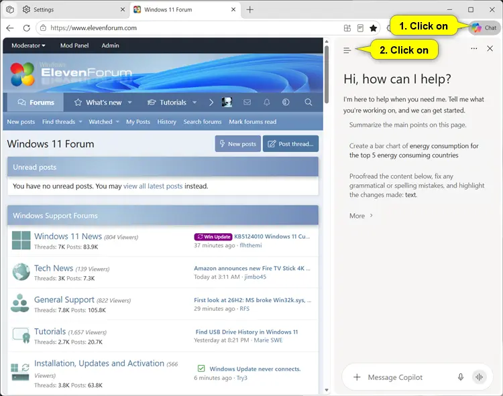
Task: Open flhthemi user profile link
Action: (x=251, y=245)
